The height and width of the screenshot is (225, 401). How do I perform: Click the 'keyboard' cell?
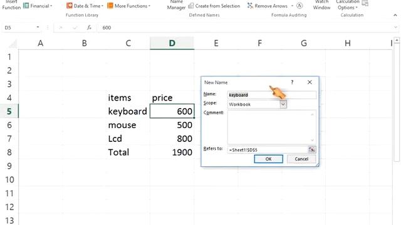(128, 111)
